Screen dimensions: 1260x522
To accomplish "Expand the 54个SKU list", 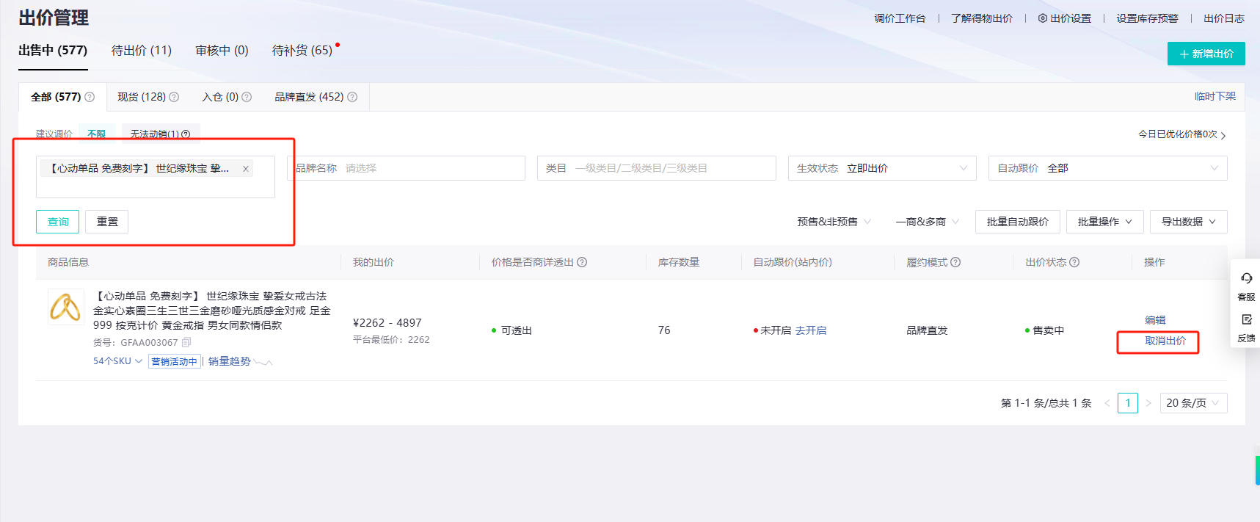I will coord(117,361).
